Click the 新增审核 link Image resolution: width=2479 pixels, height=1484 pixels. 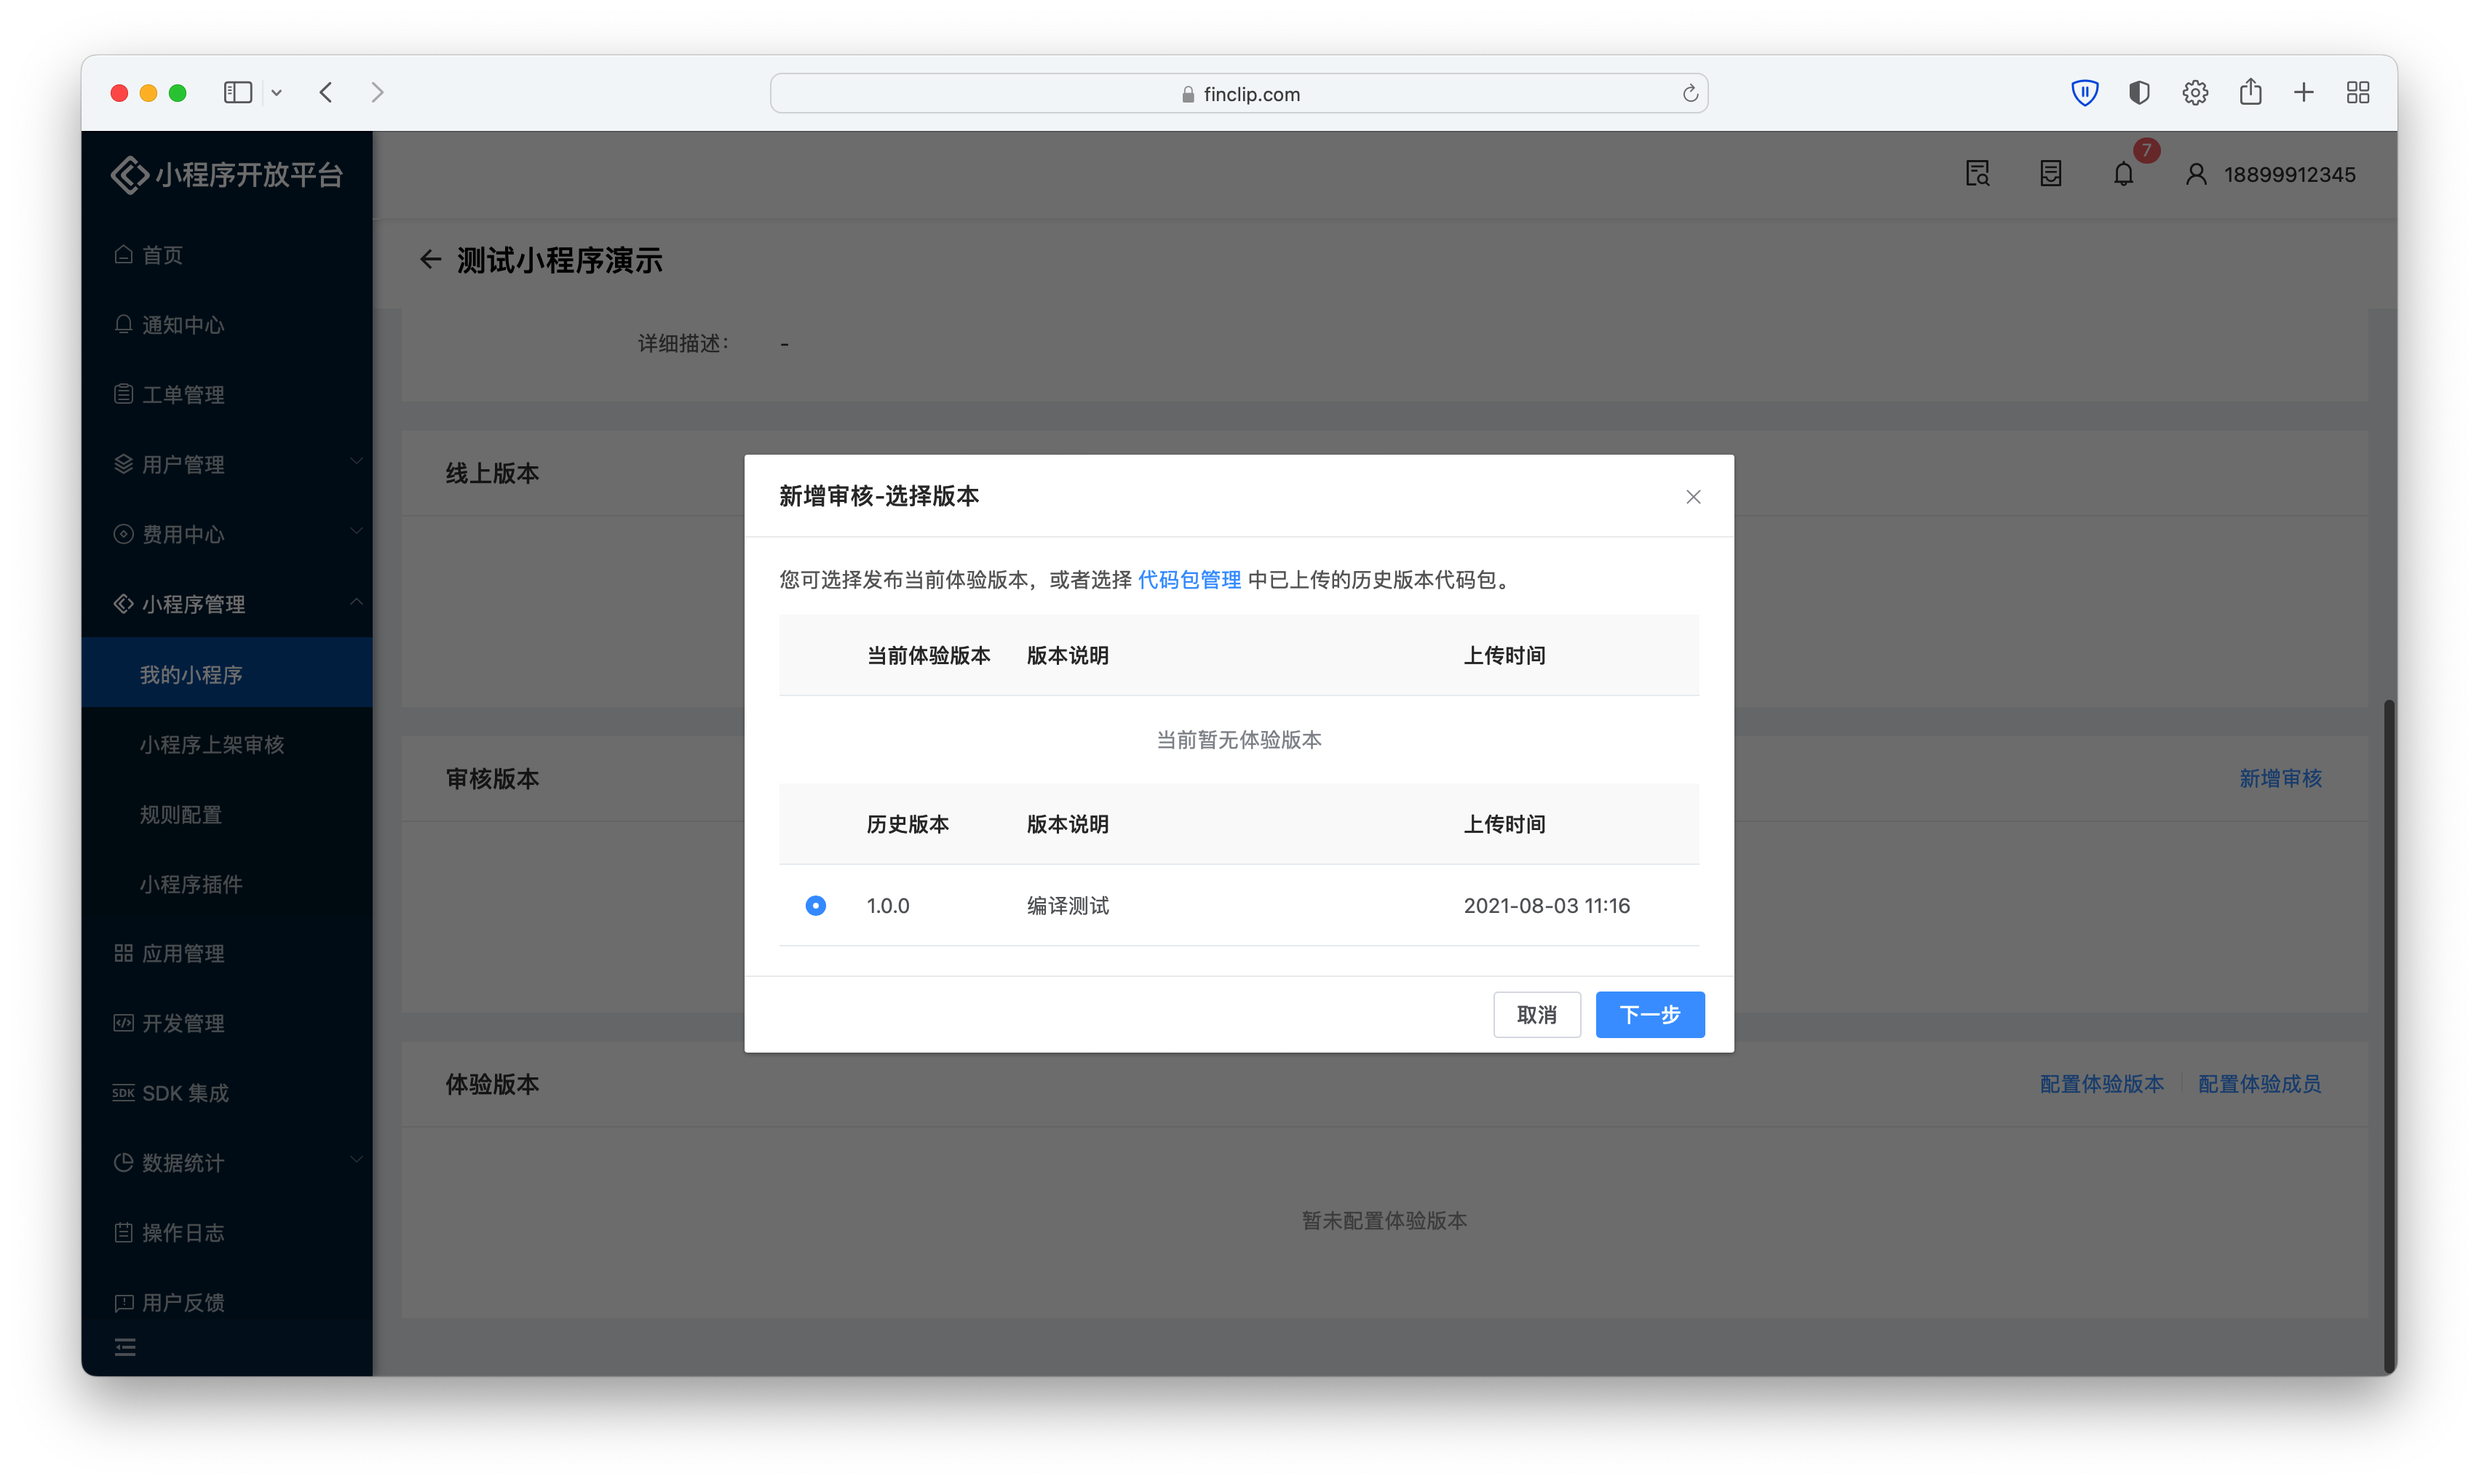tap(2280, 778)
